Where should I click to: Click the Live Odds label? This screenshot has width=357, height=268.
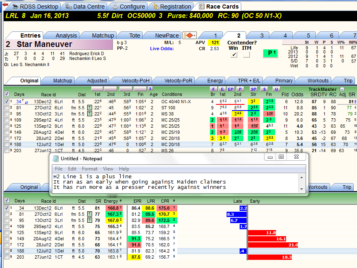coord(162,49)
